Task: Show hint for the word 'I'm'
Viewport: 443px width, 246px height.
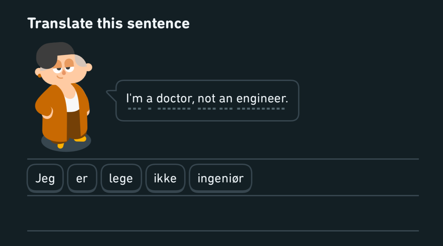Action: pos(134,98)
